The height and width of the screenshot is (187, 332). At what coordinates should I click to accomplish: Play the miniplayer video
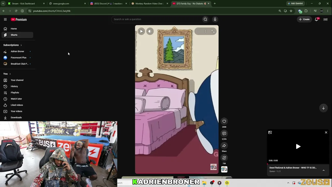[298, 147]
